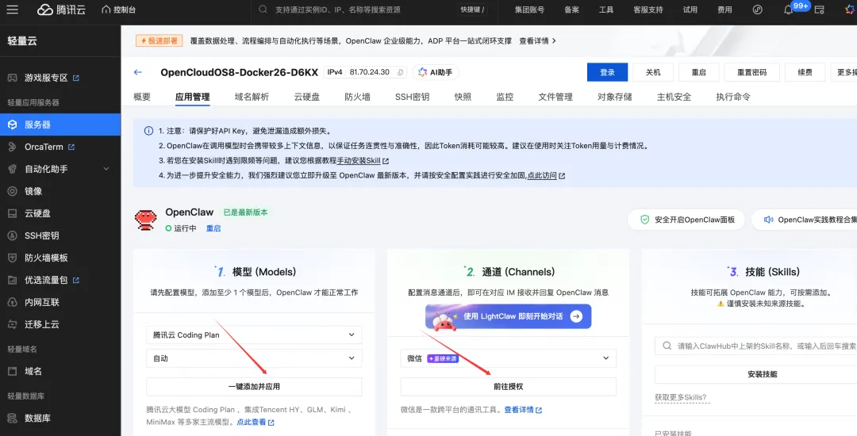Open the banner 查看详情 link
Screen dimensions: 857x436
537,41
